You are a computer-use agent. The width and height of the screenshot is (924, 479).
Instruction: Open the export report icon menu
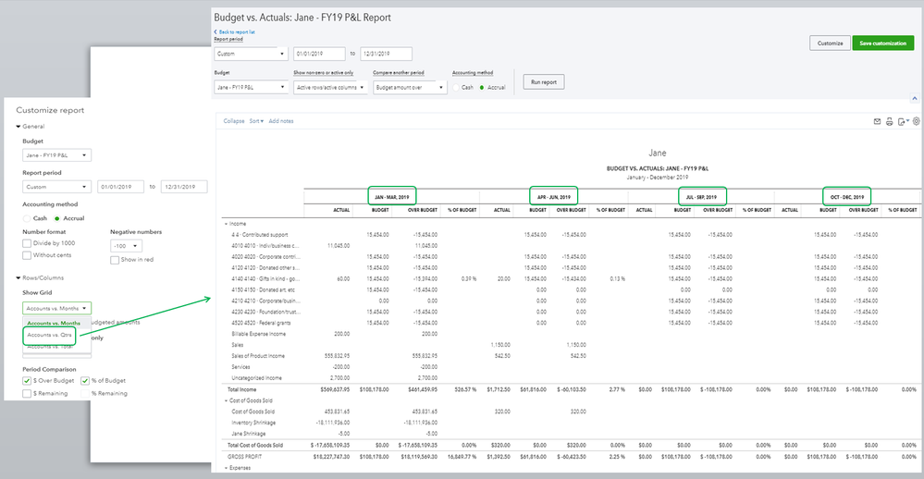coord(903,121)
